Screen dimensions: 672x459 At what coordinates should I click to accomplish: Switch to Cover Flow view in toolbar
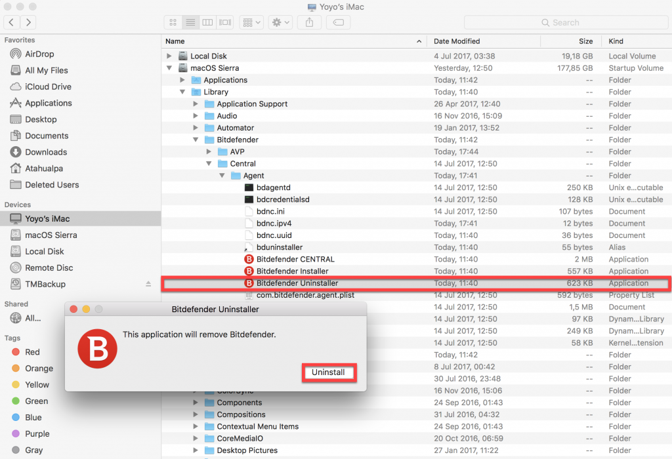click(x=225, y=22)
